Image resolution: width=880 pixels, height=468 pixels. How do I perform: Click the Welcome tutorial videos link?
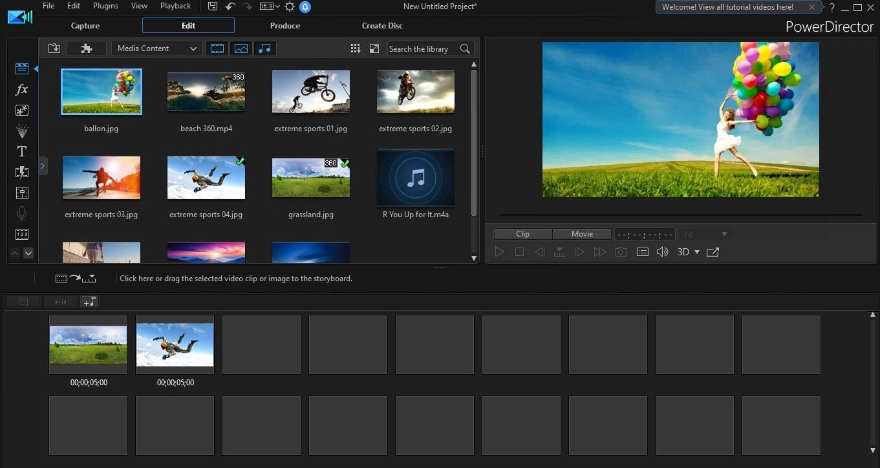727,7
